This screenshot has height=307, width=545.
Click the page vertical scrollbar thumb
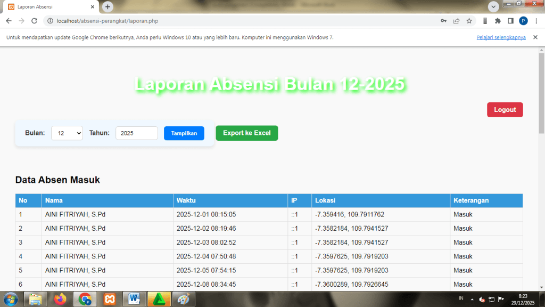click(541, 93)
